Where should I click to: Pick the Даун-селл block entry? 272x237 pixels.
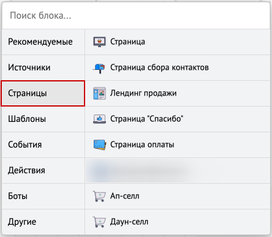click(x=178, y=222)
